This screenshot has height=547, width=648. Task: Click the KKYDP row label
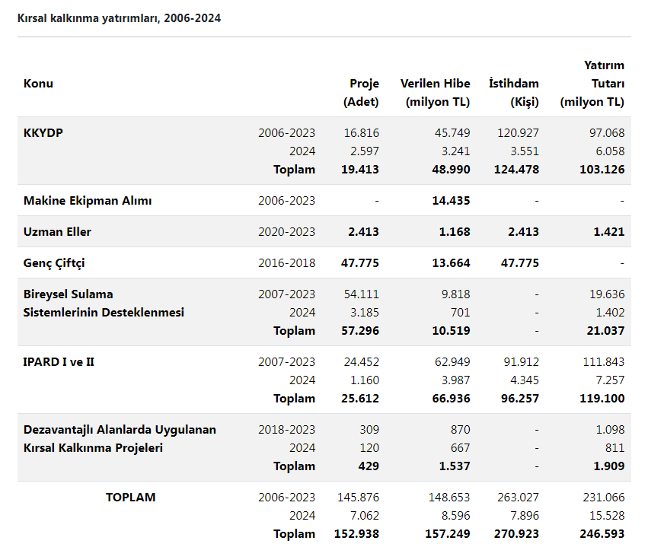[43, 133]
